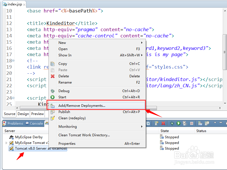Screen dimensions: 227x170
Task: Click the new server toolbar icon
Action: 156,123
